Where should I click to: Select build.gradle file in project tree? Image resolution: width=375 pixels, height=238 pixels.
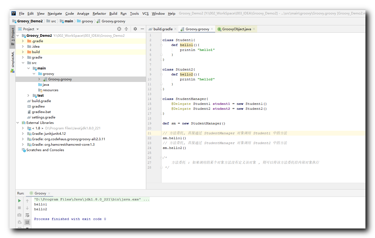point(39,101)
